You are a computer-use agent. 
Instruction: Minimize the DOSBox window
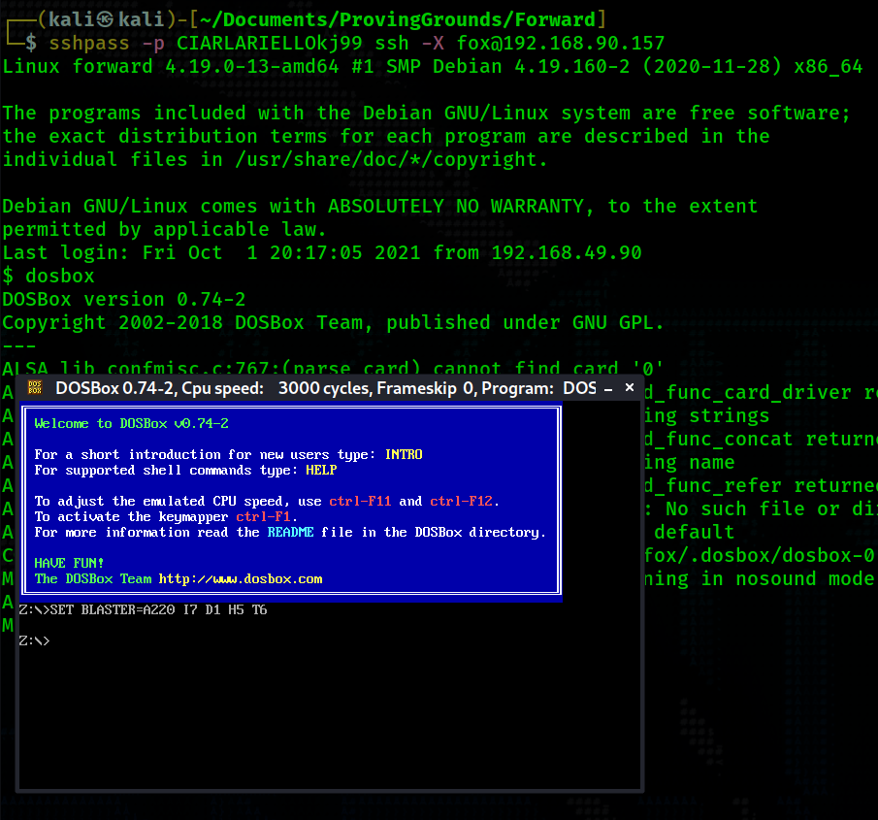[x=608, y=389]
